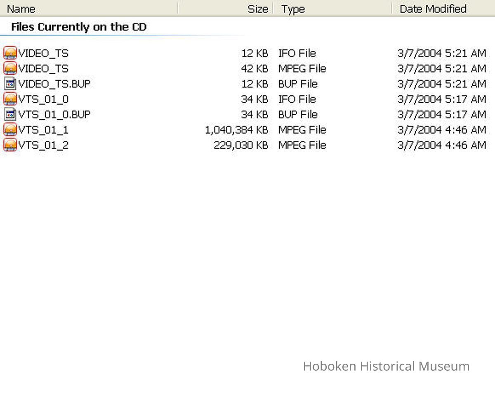This screenshot has width=495, height=393.
Task: Select the VTS_01_2 MPEG file icon
Action: pos(10,145)
